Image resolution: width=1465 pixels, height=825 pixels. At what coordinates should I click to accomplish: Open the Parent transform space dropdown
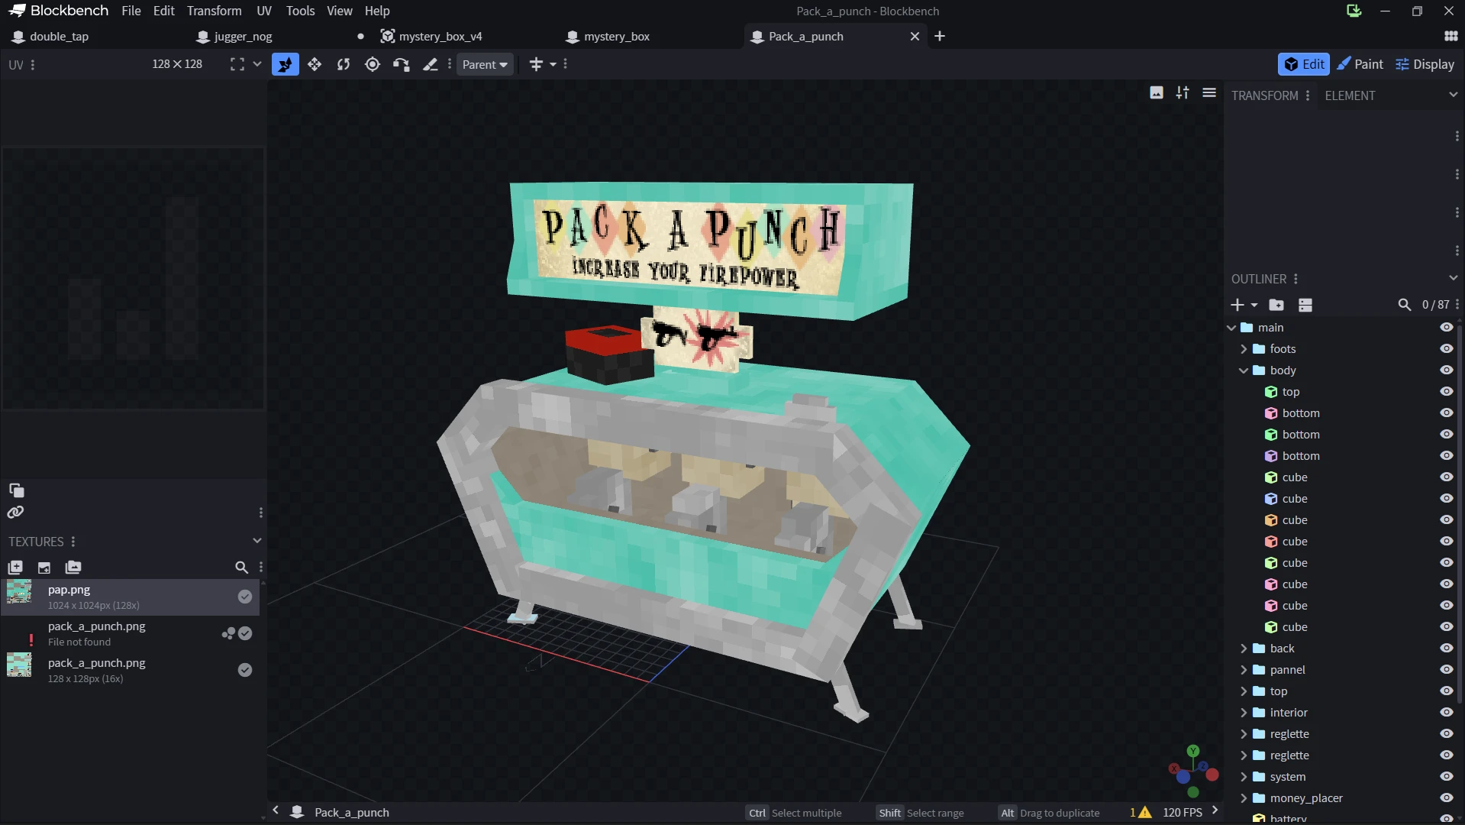tap(485, 64)
